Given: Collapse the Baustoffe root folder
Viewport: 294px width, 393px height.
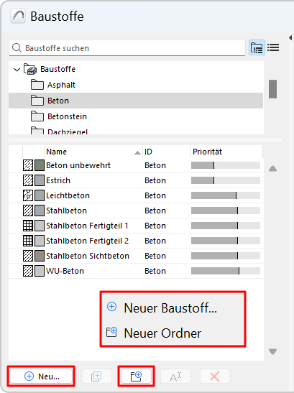Looking at the screenshot, I should pyautogui.click(x=17, y=70).
